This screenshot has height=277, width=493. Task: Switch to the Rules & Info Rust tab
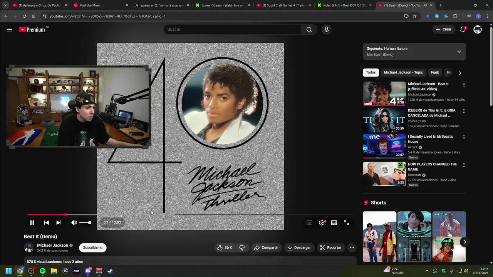tap(344, 5)
